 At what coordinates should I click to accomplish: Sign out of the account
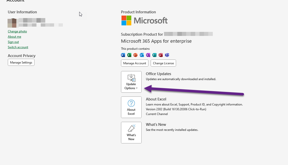13,42
